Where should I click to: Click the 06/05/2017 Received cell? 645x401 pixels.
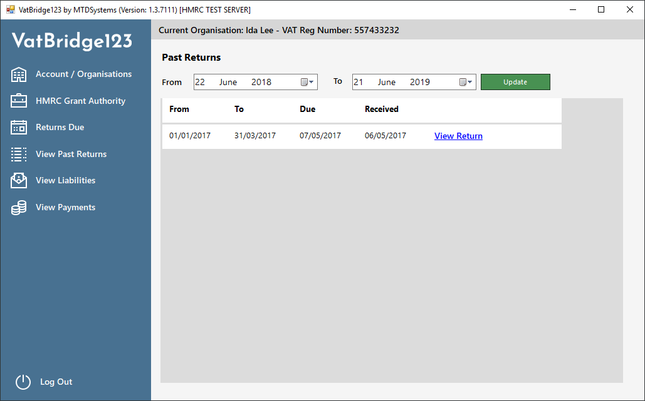pos(385,136)
